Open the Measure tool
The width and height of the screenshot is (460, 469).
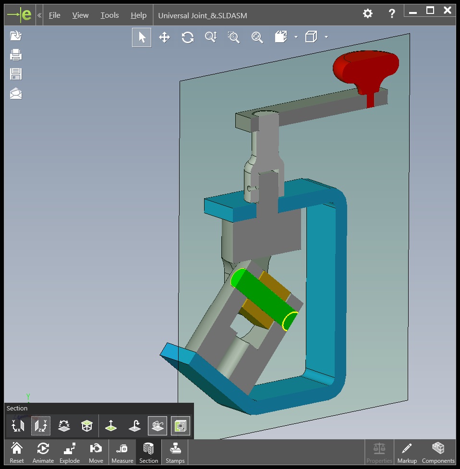coord(122,453)
